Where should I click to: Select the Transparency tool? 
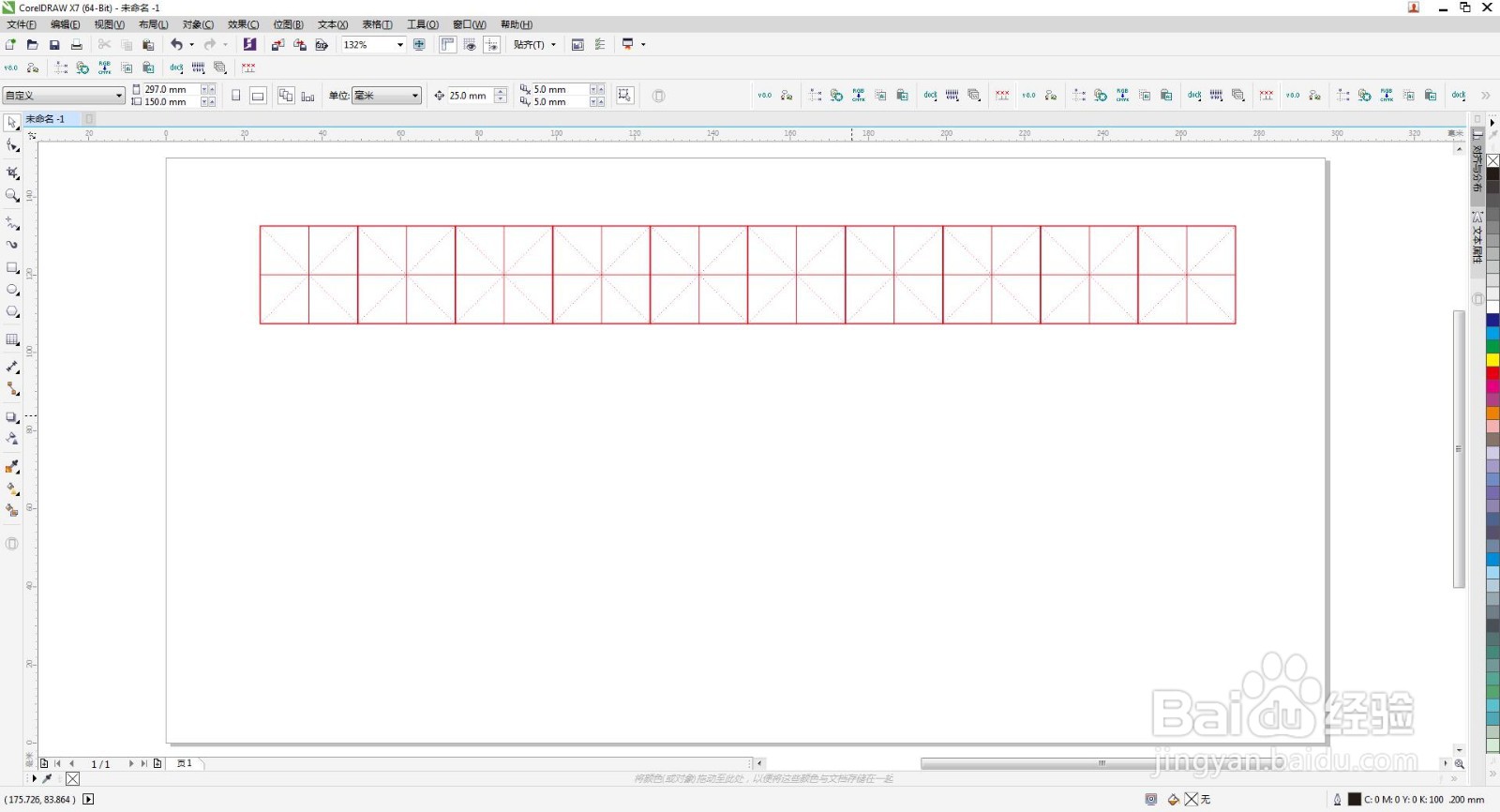11,439
